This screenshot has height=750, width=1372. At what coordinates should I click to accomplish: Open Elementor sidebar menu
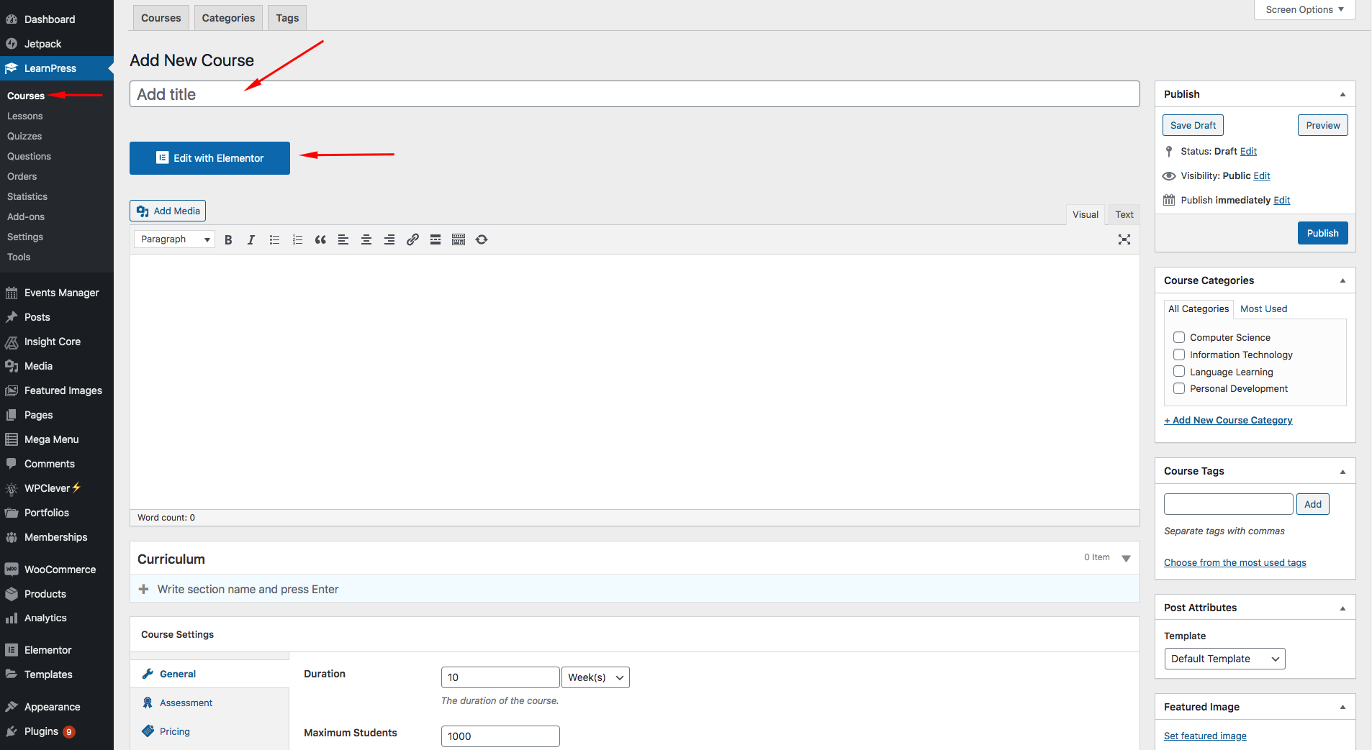pos(57,650)
